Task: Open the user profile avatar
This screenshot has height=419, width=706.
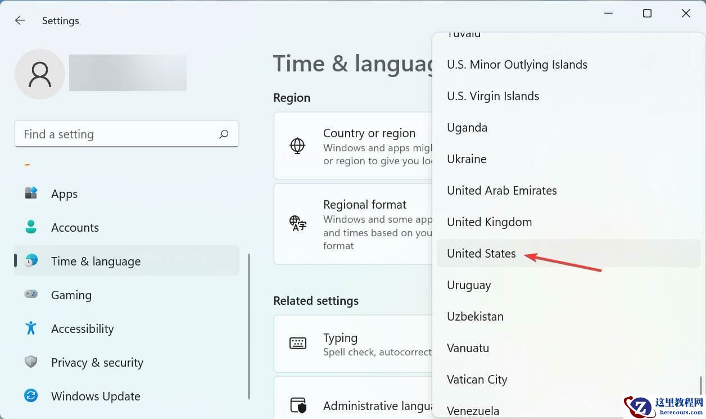Action: coord(40,74)
